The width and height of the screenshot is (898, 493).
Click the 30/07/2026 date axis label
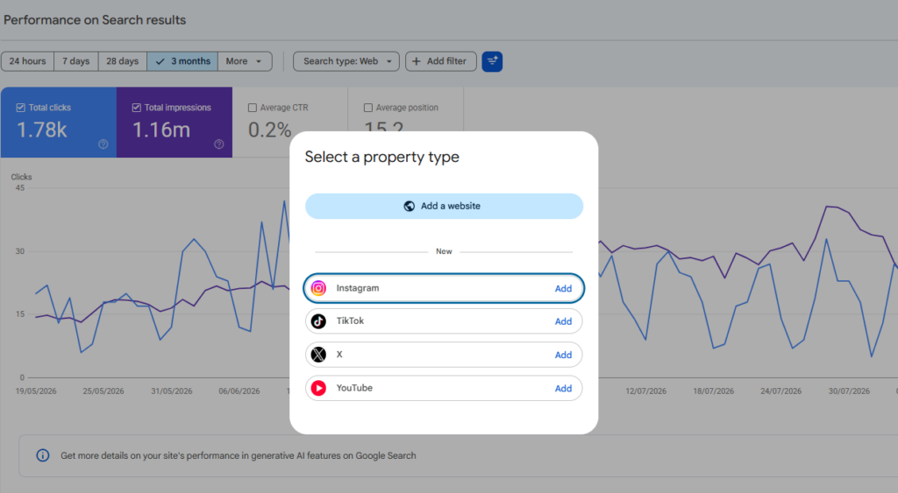tap(849, 391)
